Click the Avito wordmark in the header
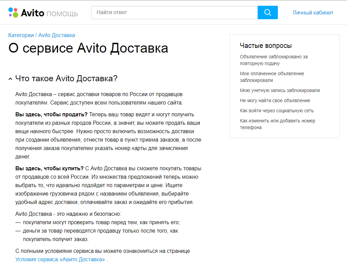 point(32,13)
